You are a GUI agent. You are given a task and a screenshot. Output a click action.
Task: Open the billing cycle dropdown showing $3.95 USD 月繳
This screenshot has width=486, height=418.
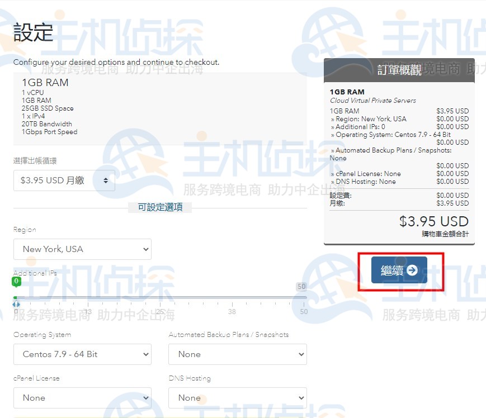(x=64, y=180)
